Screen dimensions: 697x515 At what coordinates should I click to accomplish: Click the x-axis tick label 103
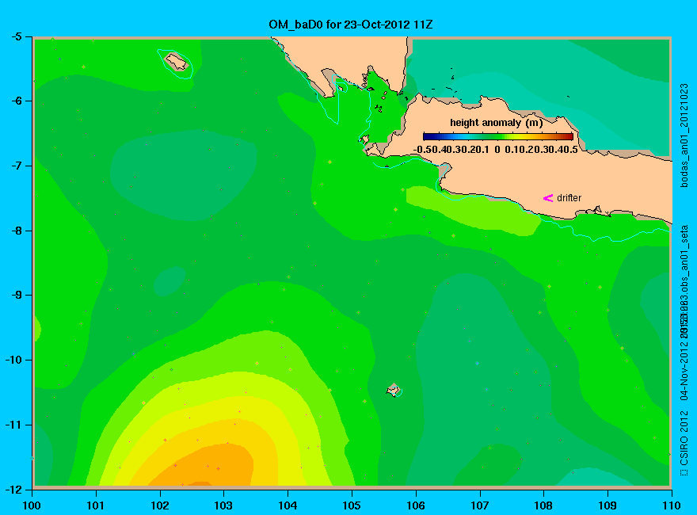tap(223, 505)
